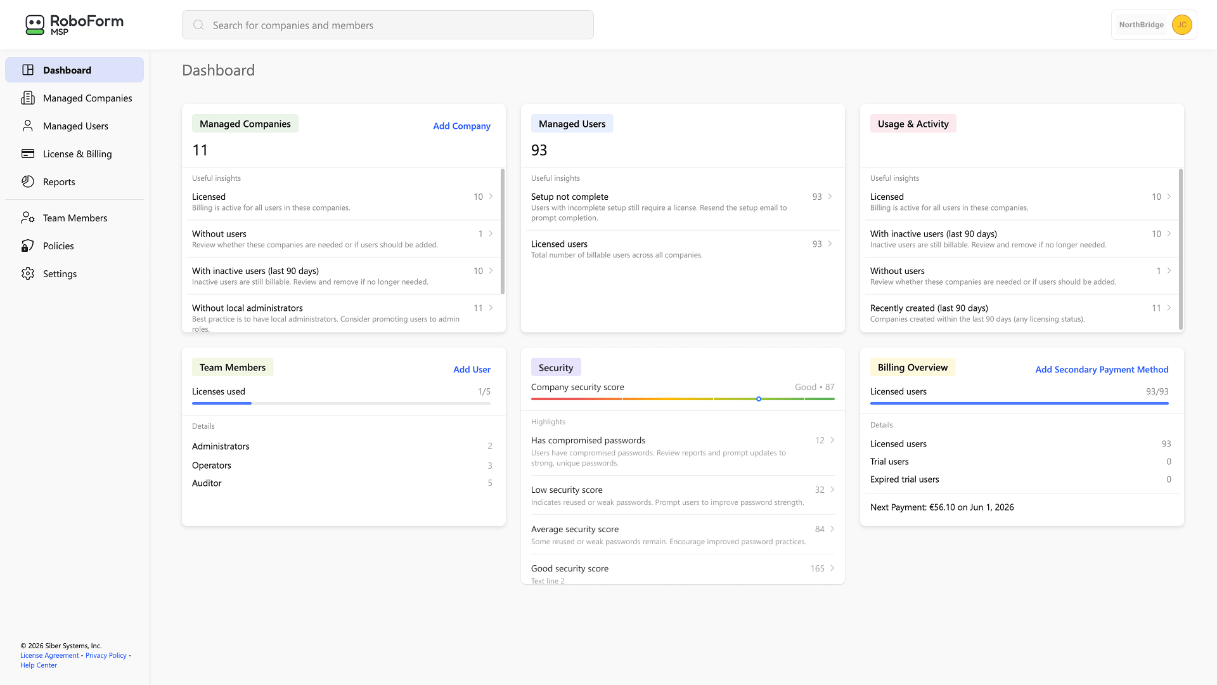
Task: Click the Managed Users count 93
Action: (539, 150)
